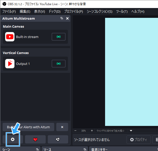Float the シーン dock

[37, 149]
